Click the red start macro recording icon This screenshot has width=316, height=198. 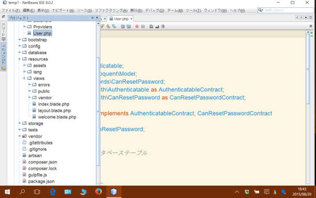137,26
